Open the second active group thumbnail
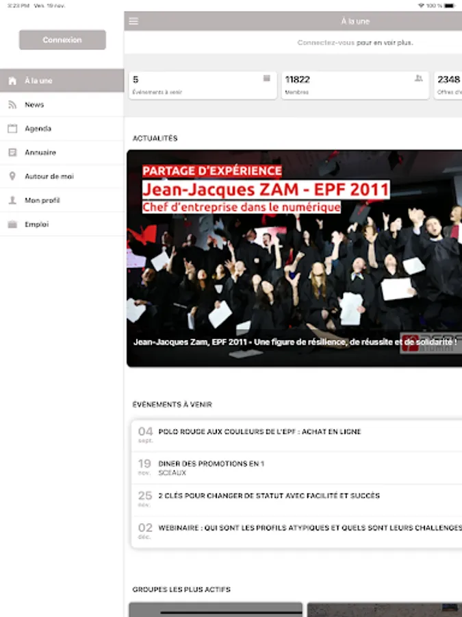Screen dimensions: 462x617 coord(385,609)
